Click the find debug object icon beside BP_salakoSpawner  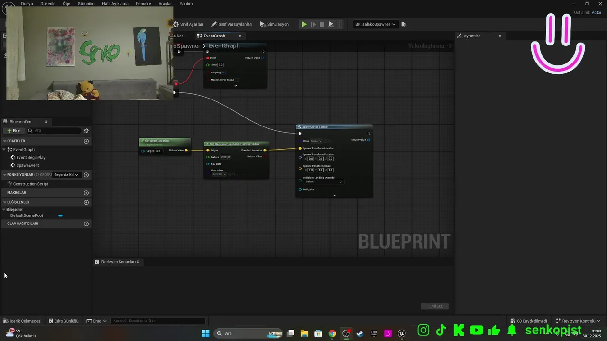coord(404,24)
